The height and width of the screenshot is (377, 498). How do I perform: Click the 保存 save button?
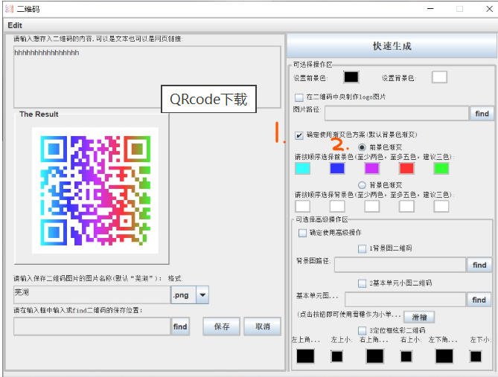(221, 326)
